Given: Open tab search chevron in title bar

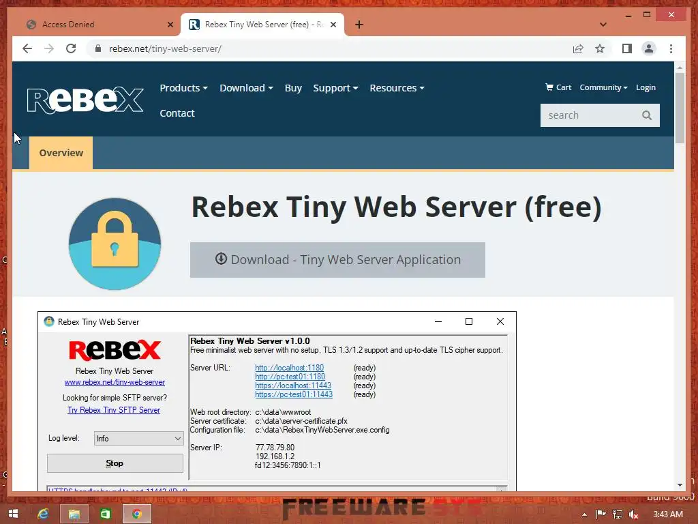Looking at the screenshot, I should click(603, 25).
